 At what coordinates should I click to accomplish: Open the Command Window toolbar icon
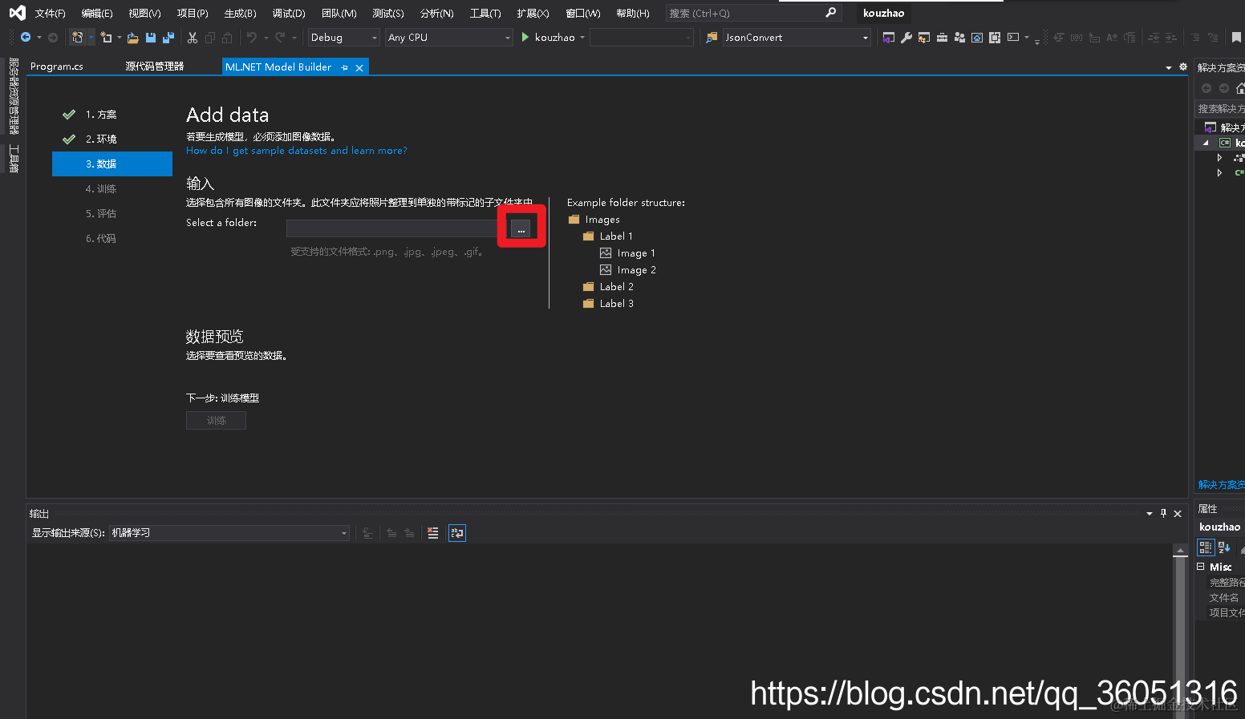click(1013, 37)
